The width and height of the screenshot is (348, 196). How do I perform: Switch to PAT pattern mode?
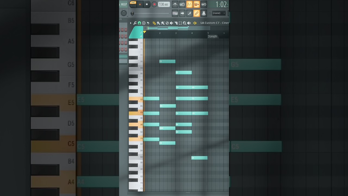[133, 3]
